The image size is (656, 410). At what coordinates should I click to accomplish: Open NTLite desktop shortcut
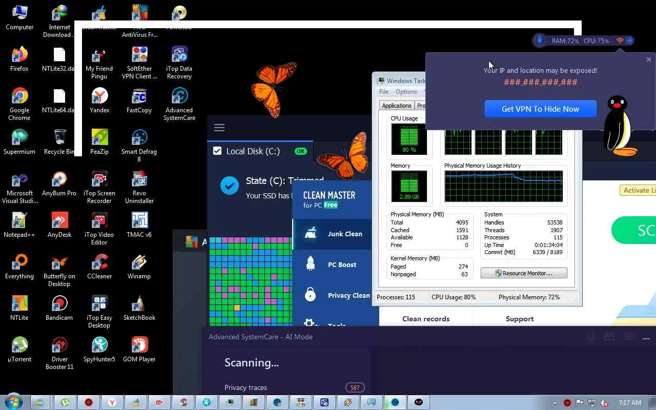pyautogui.click(x=19, y=309)
